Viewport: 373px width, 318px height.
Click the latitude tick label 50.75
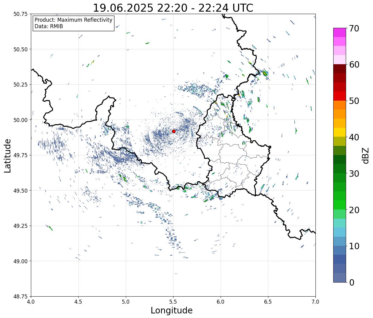(x=21, y=14)
